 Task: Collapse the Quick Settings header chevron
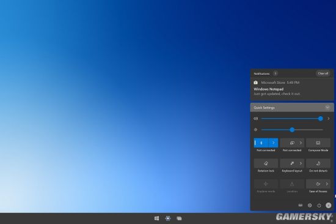pos(327,107)
